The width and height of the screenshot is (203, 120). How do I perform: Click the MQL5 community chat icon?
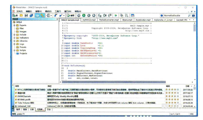click(194, 15)
